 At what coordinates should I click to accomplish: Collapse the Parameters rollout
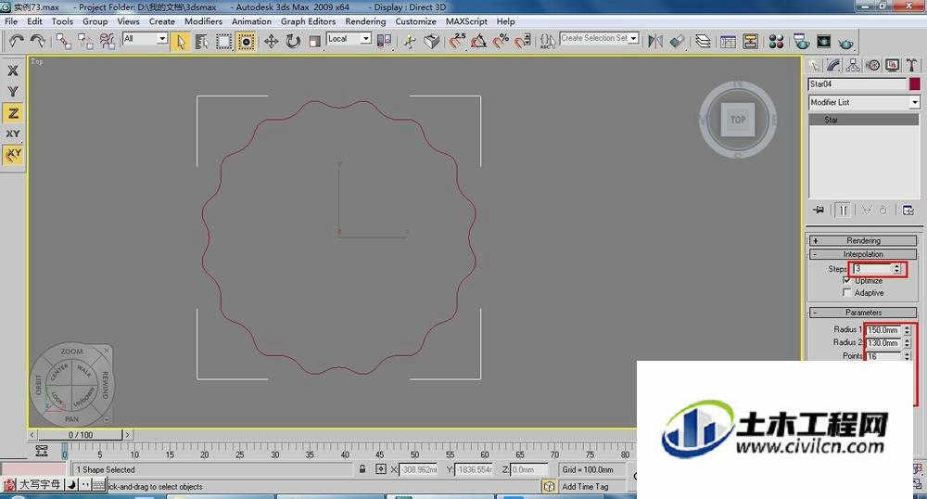[862, 313]
